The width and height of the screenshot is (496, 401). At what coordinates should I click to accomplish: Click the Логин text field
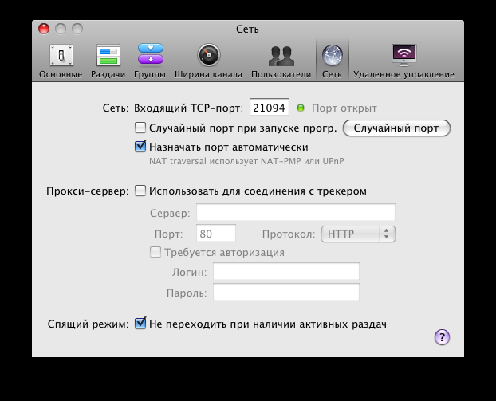click(x=286, y=271)
